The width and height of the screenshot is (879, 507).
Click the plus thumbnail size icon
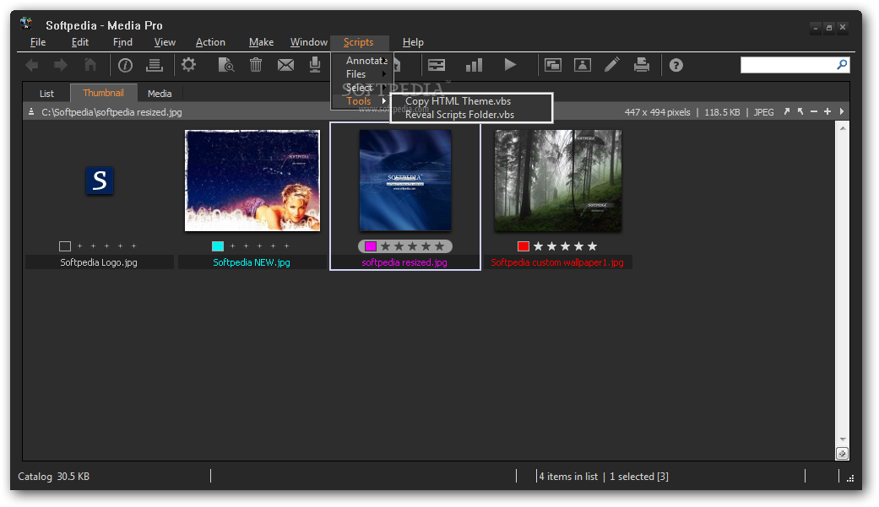point(827,111)
